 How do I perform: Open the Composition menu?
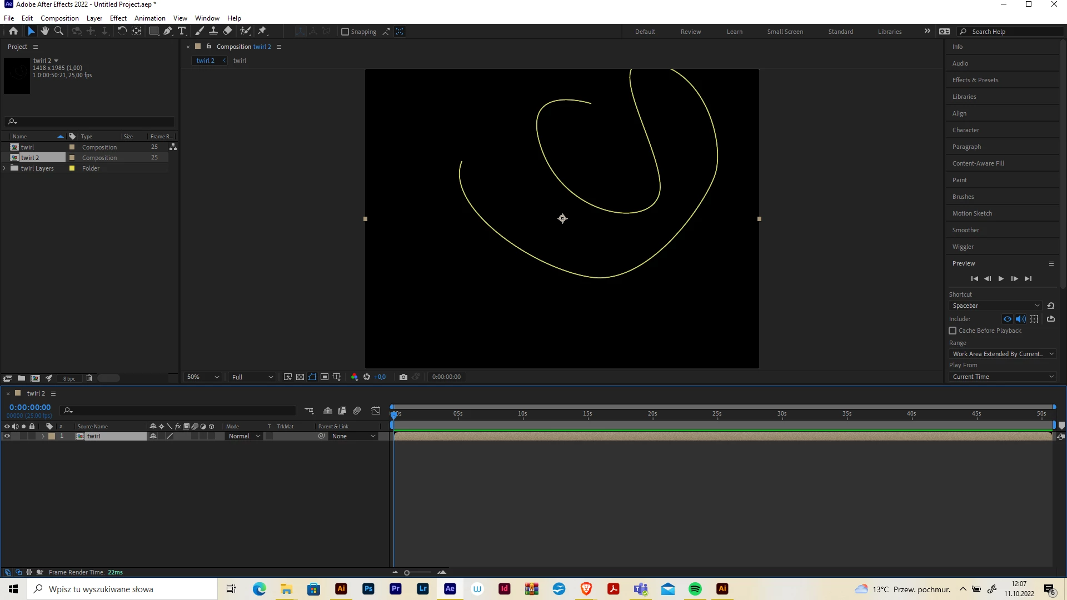pos(59,18)
